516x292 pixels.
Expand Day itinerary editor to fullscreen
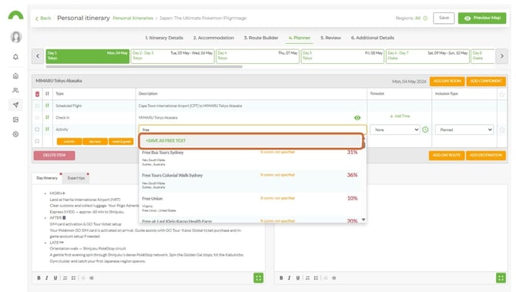pyautogui.click(x=258, y=278)
